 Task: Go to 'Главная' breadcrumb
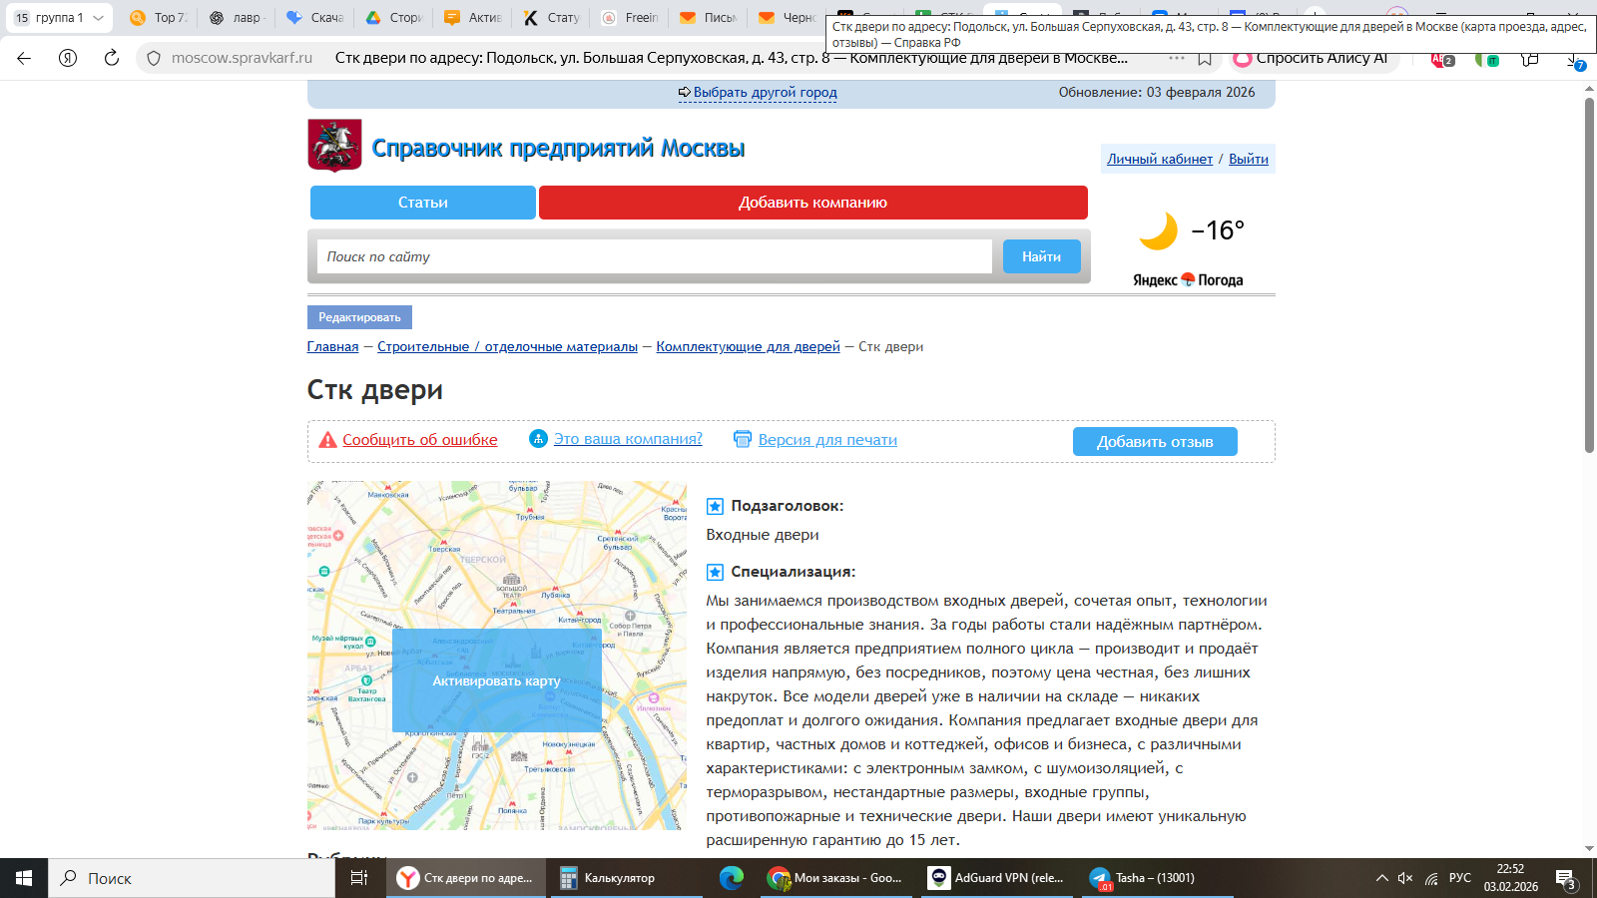click(x=332, y=347)
